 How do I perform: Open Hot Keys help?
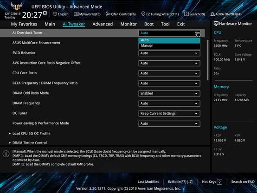(212, 182)
